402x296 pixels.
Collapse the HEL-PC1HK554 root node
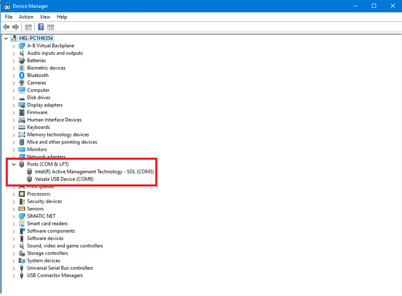click(6, 38)
